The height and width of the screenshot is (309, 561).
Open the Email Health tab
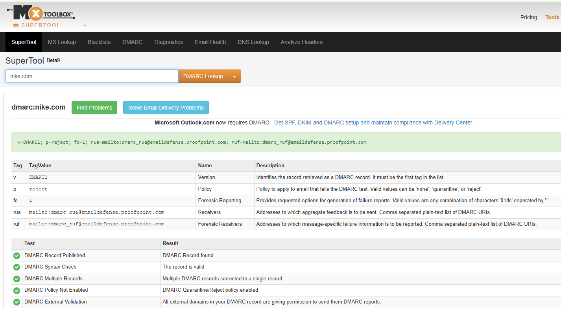[210, 42]
